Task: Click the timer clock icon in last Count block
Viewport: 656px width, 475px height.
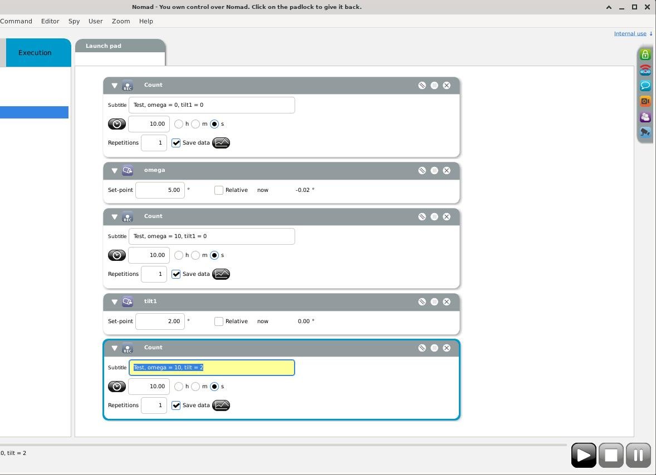Action: point(117,387)
